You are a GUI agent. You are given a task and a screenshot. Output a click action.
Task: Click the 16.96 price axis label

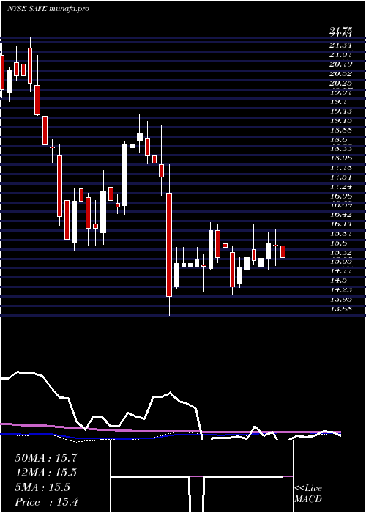[x=340, y=196]
